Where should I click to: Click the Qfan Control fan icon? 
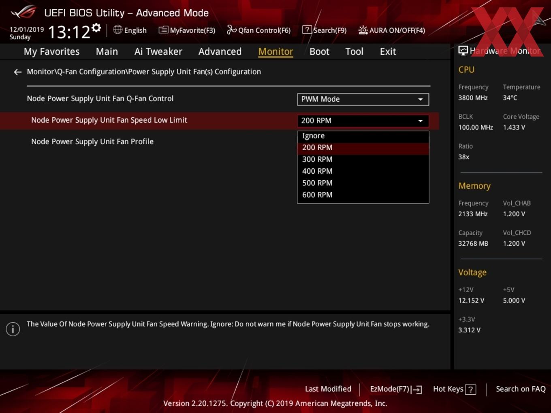[231, 30]
